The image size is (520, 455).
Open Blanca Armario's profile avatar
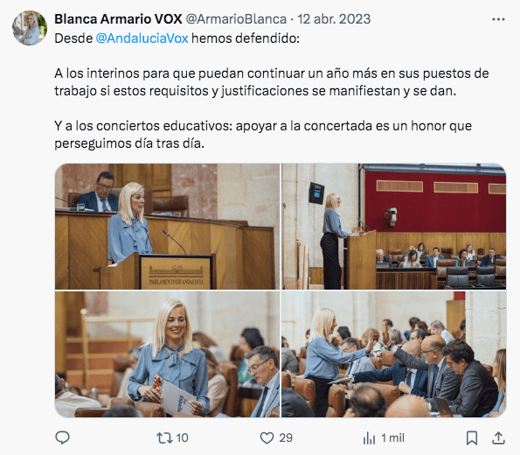point(30,28)
